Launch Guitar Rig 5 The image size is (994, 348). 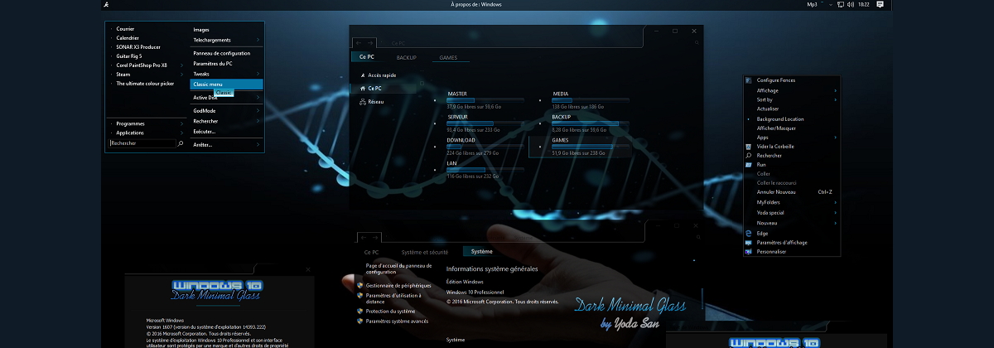click(x=128, y=56)
